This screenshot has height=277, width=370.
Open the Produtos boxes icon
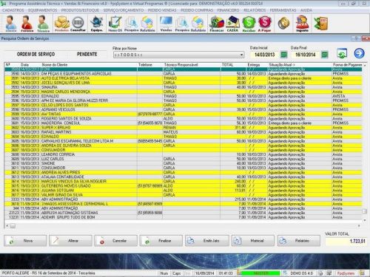tap(61, 24)
